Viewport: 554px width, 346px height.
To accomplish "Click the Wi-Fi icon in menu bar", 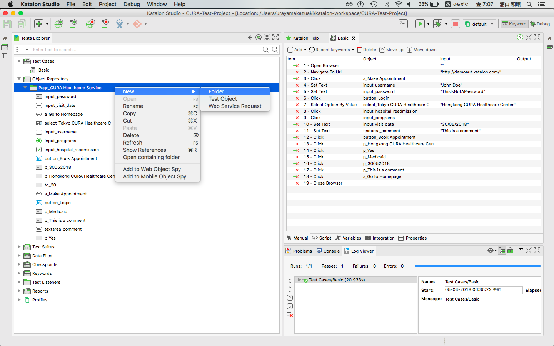I will (399, 4).
